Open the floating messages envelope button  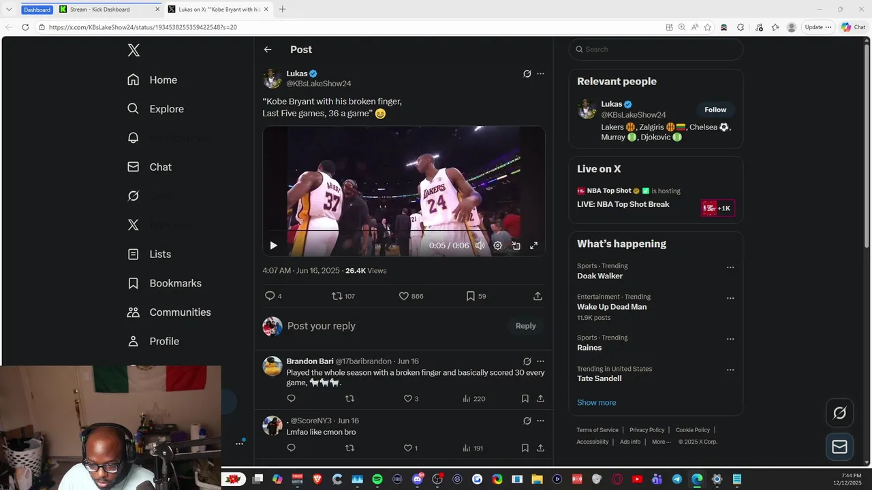pos(839,446)
